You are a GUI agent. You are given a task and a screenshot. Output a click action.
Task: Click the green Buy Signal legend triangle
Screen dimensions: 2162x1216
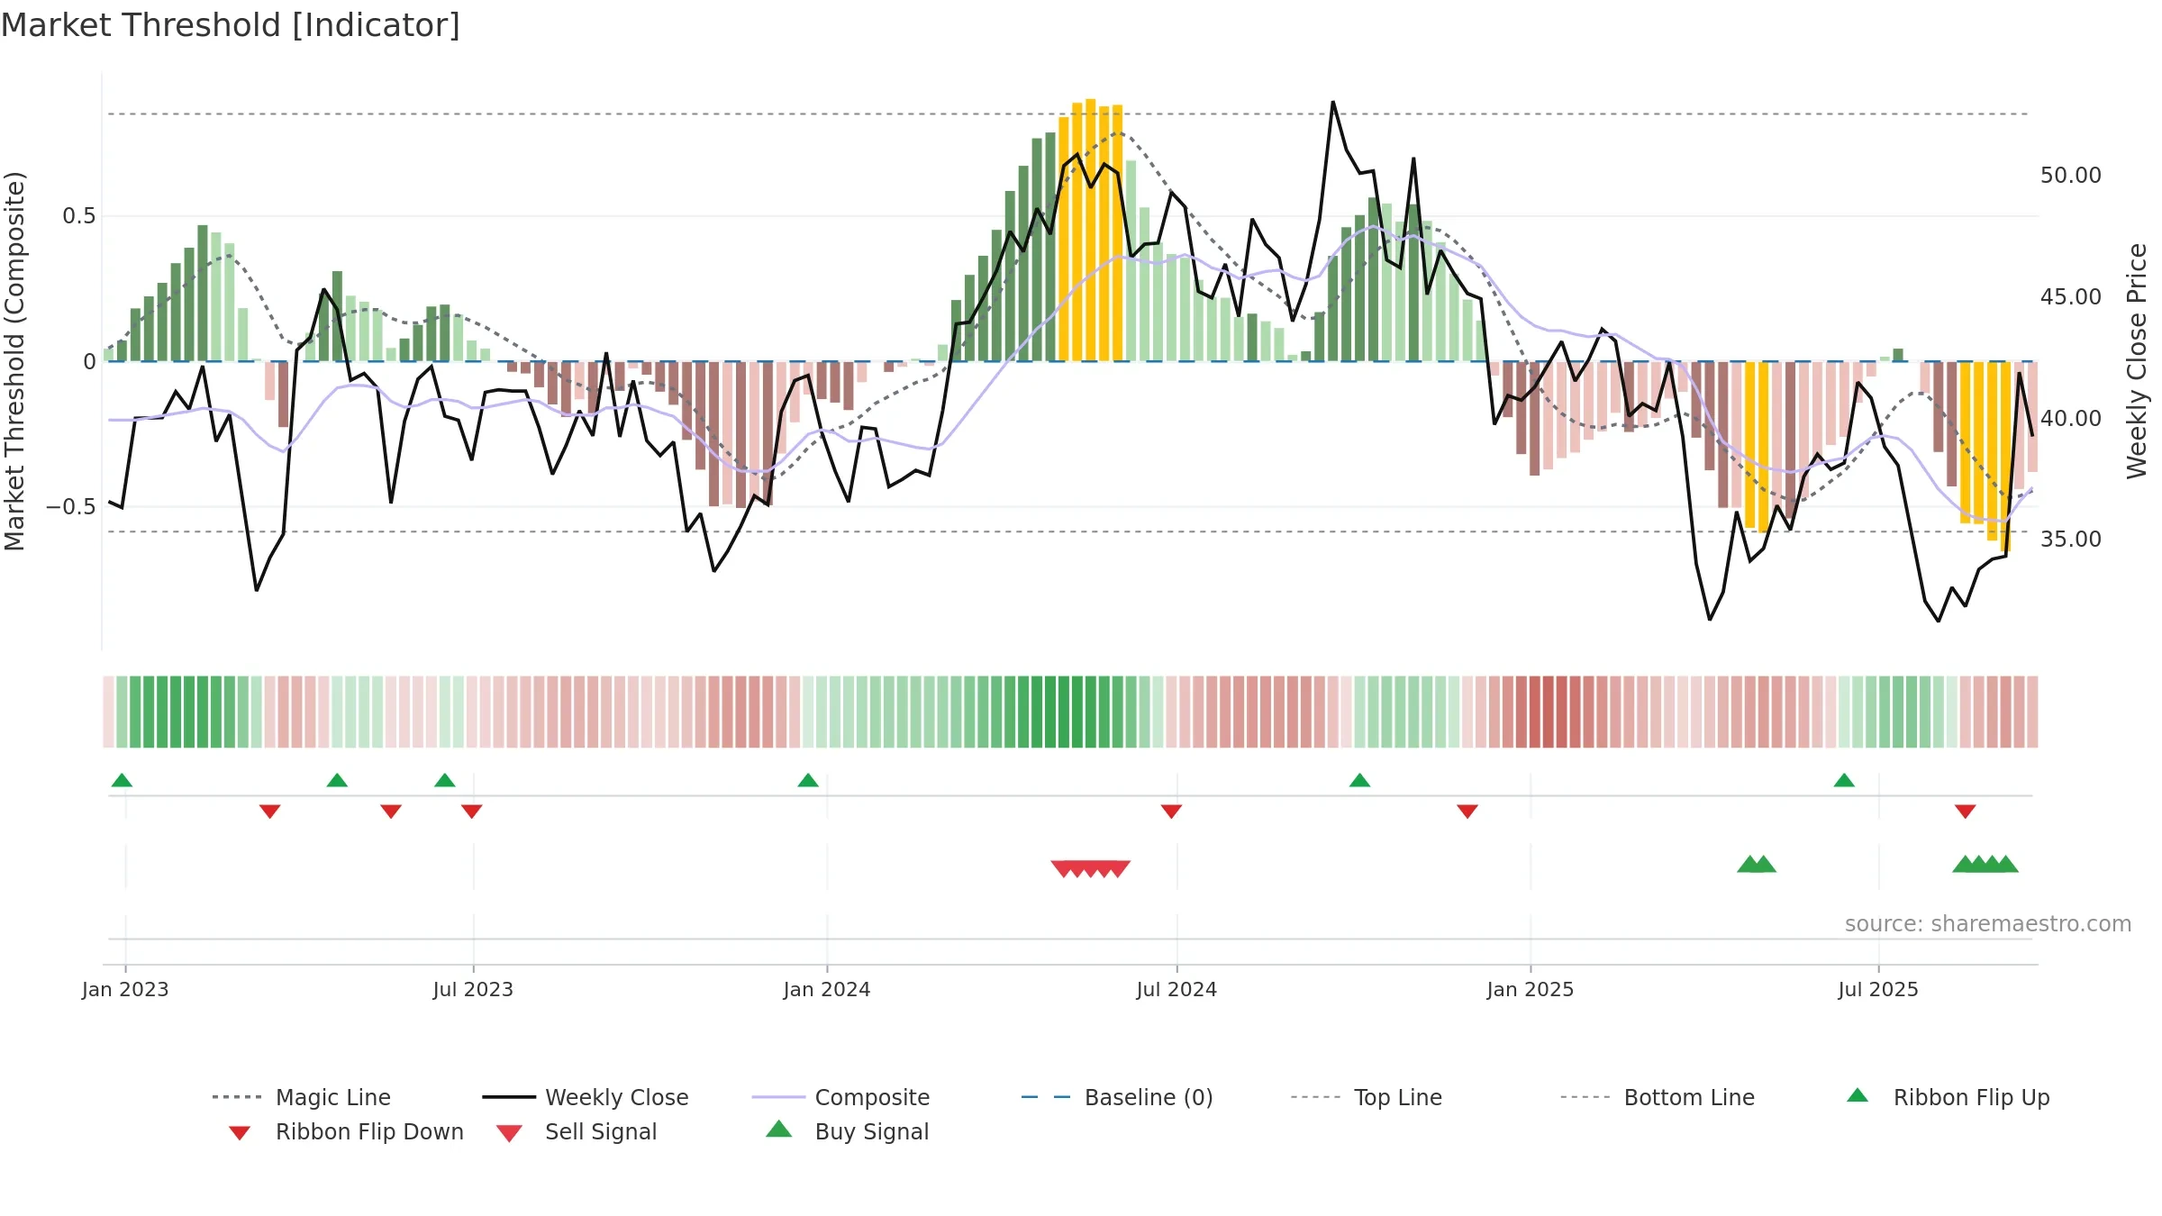click(x=778, y=1129)
